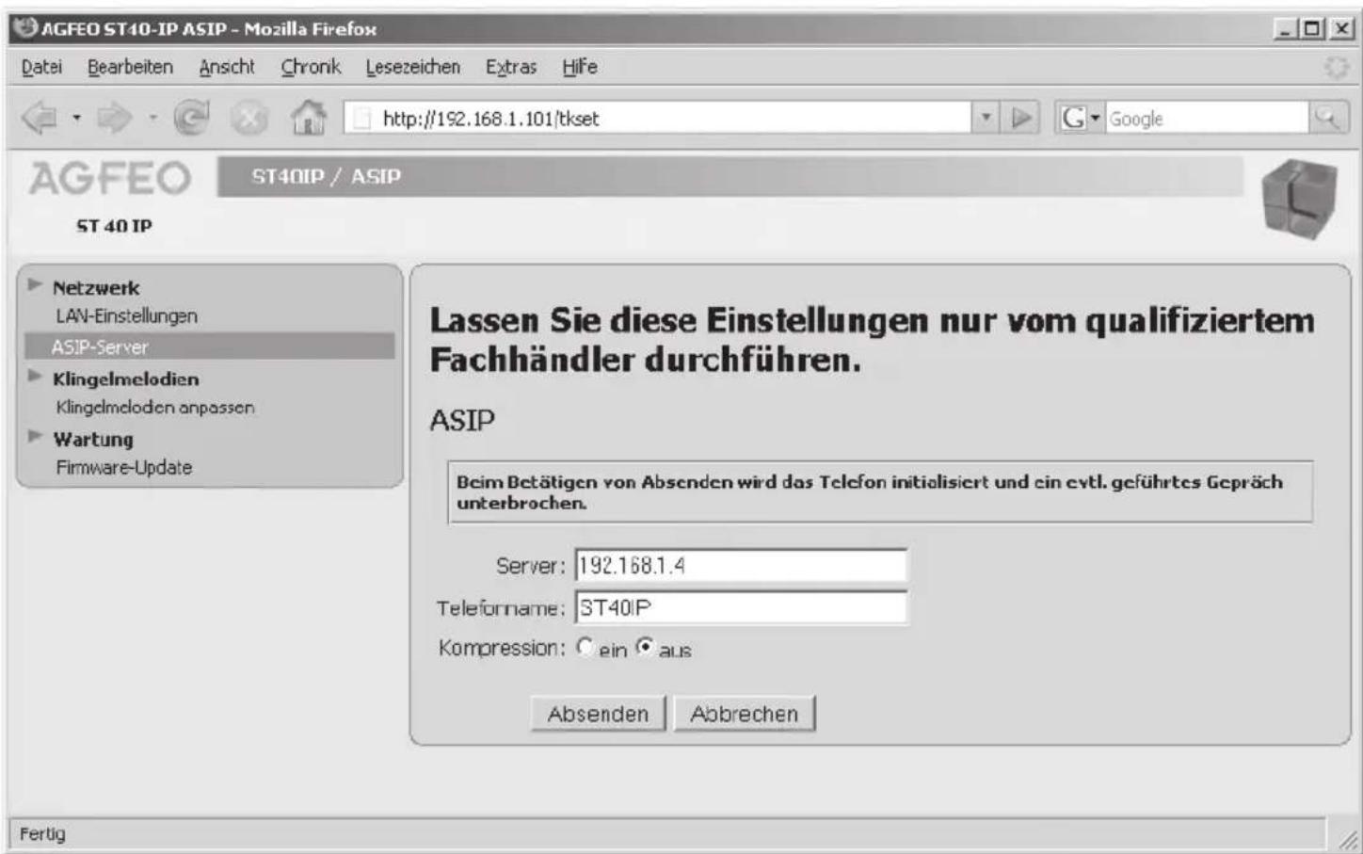This screenshot has height=854, width=1363.
Task: Open the Forward history dropdown arrow
Action: [x=152, y=119]
